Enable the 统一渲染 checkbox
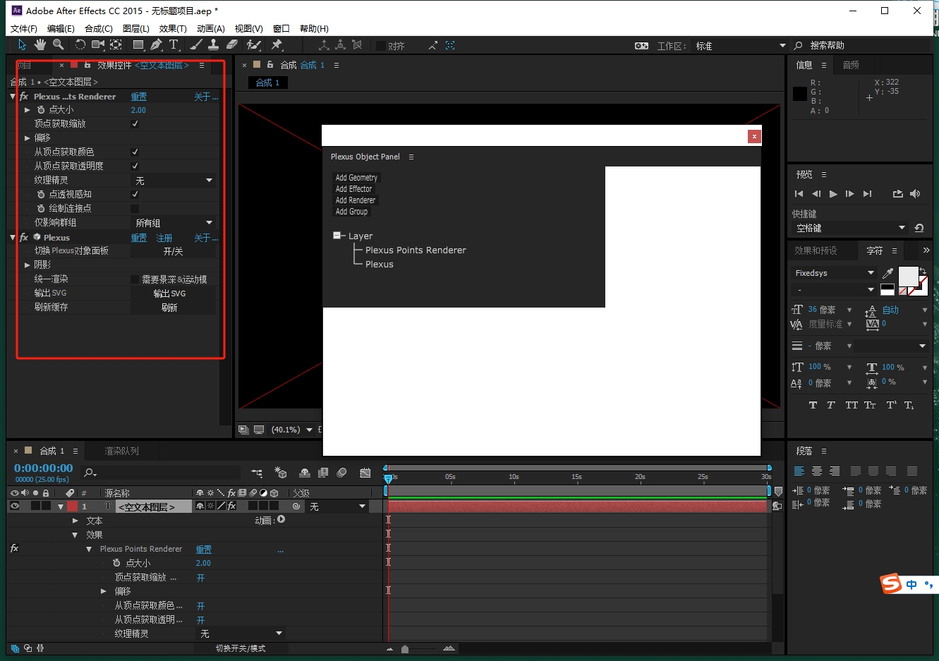 [135, 279]
